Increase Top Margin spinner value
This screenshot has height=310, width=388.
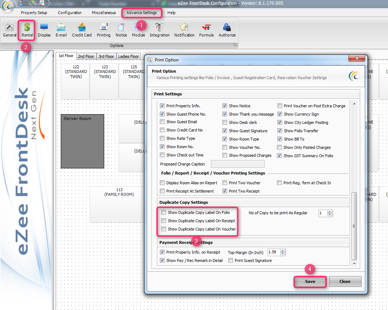click(283, 250)
